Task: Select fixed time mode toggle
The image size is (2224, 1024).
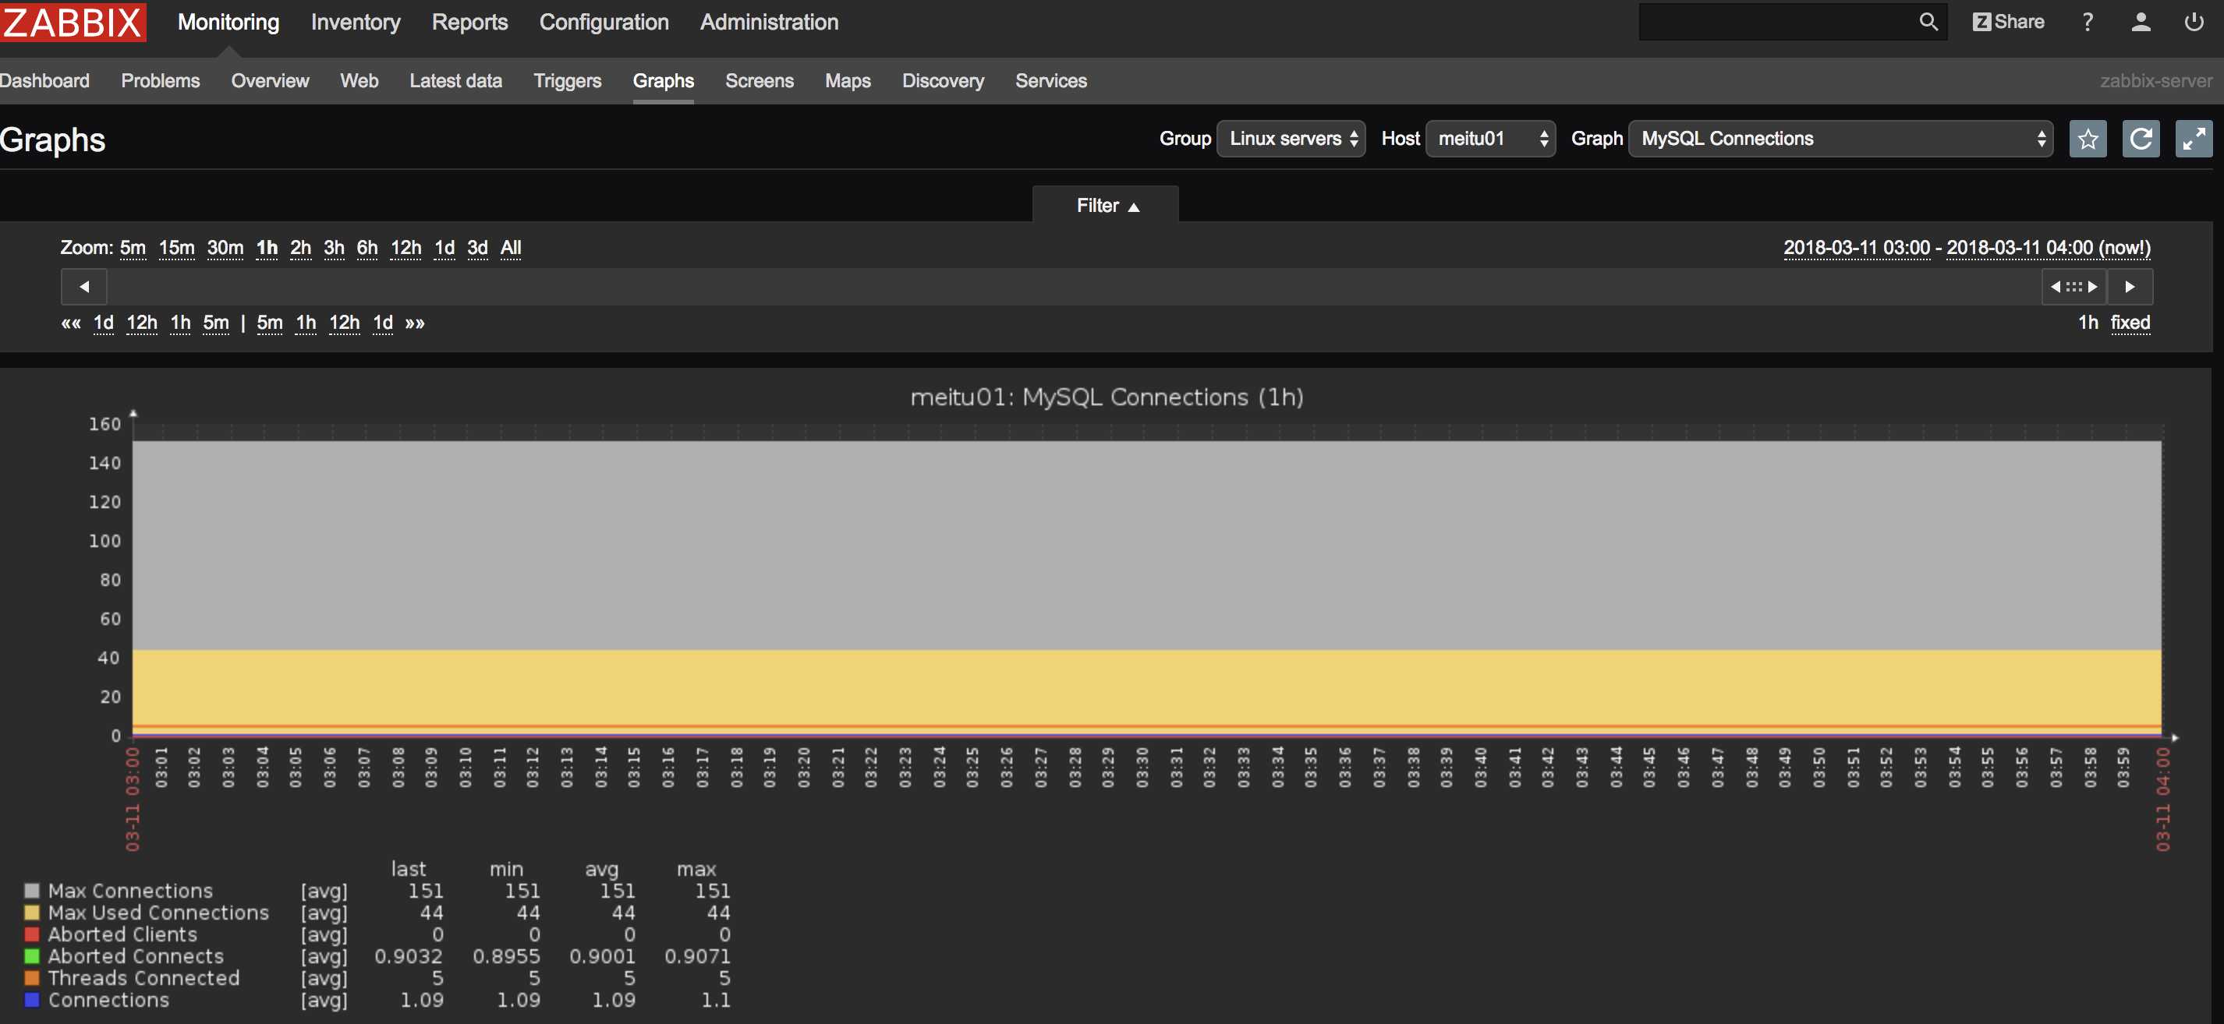Action: [x=2129, y=322]
